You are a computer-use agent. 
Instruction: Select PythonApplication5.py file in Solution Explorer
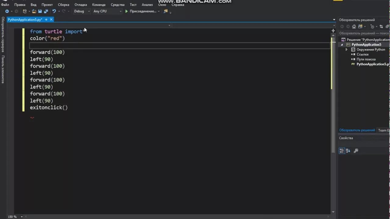373,64
